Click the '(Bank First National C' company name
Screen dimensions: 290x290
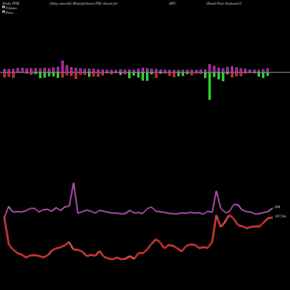coord(224,3)
